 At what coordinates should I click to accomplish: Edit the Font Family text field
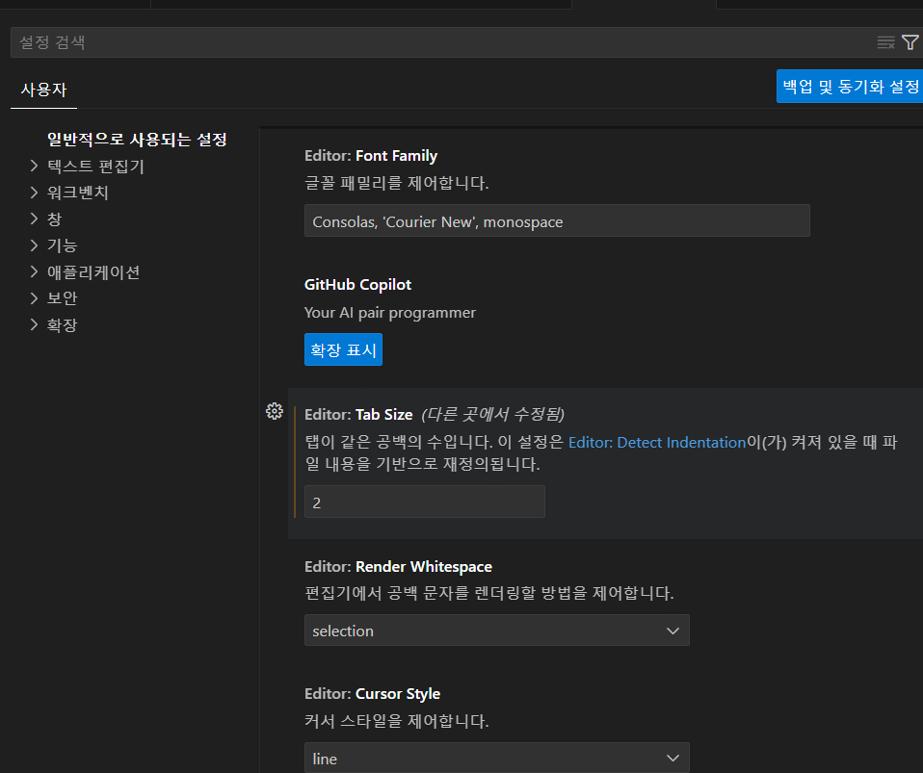[x=557, y=220]
